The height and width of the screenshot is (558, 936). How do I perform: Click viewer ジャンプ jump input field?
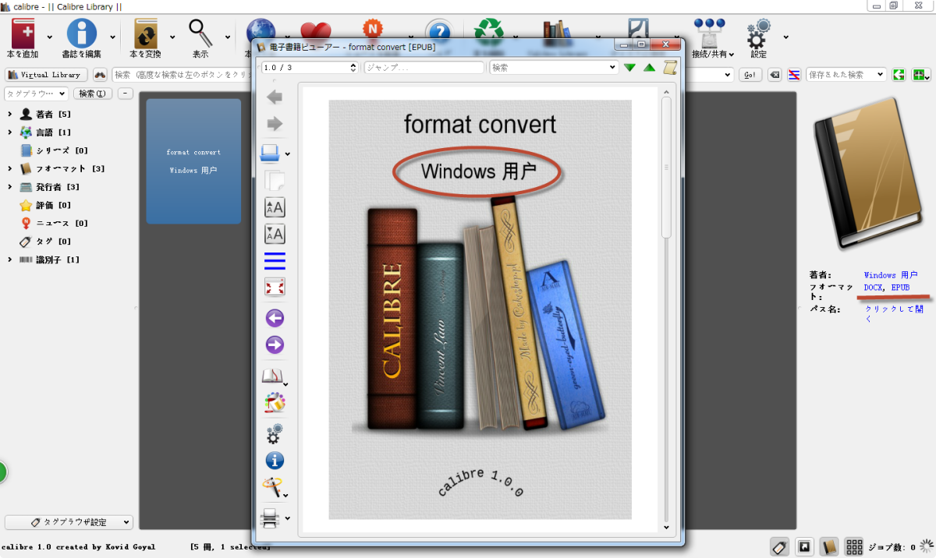[x=424, y=68]
